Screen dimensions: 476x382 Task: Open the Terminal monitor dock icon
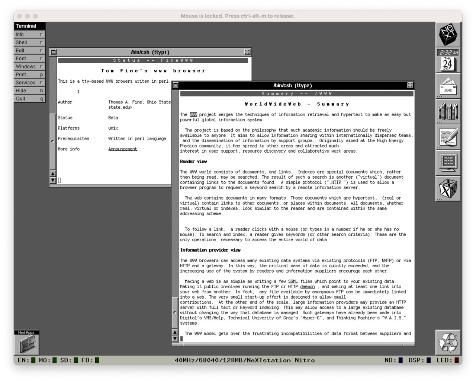click(x=448, y=163)
